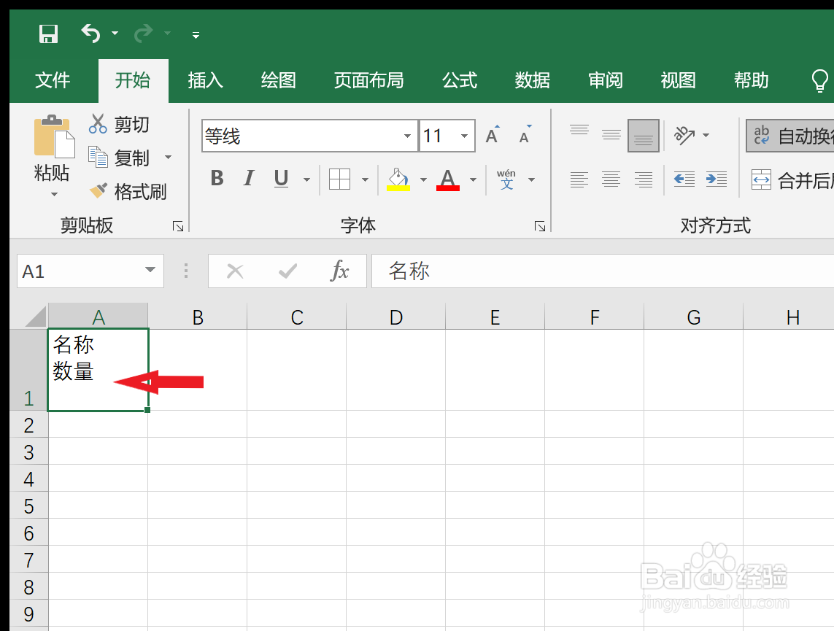Open the orientation text rotation icon
The image size is (834, 631).
pyautogui.click(x=684, y=135)
